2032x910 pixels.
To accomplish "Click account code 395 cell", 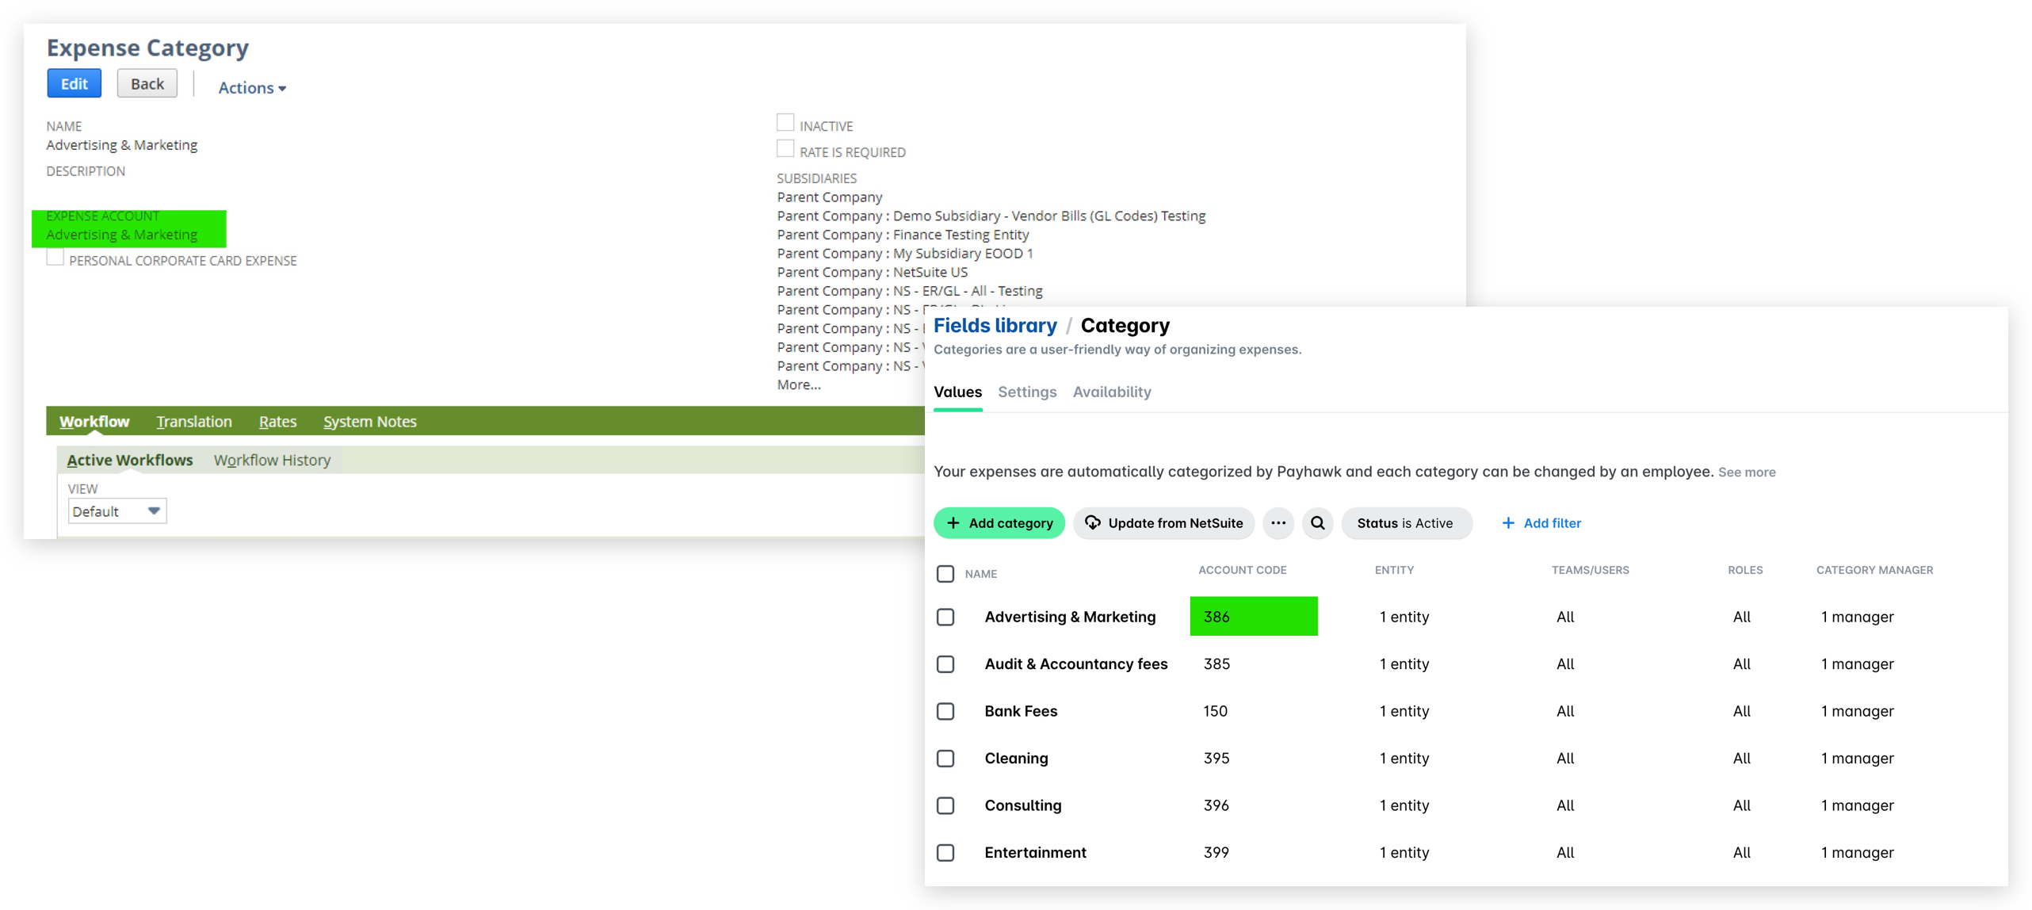I will 1217,759.
